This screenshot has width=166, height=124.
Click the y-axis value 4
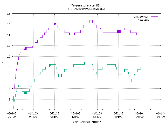point(10,89)
